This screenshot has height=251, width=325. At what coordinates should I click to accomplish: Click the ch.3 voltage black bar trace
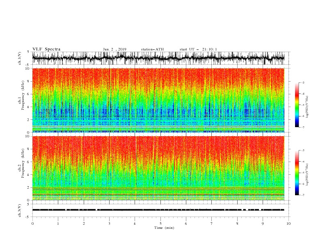tap(158, 210)
